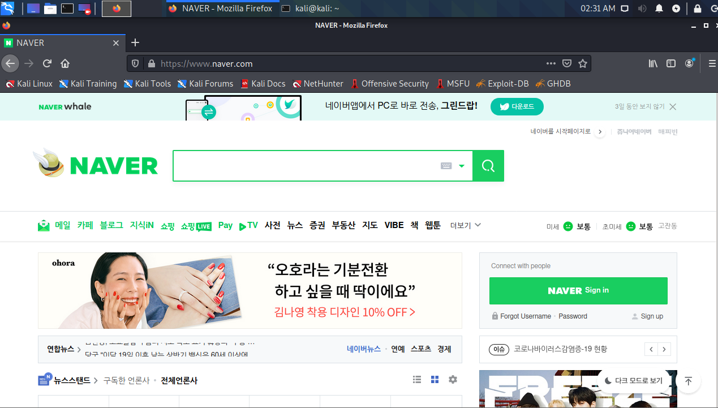
Task: Switch newsstand to list view
Action: [x=417, y=380]
